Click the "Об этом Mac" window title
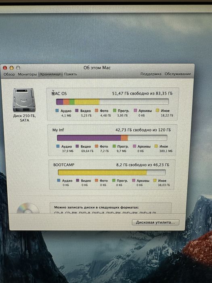The image size is (212, 283). pyautogui.click(x=97, y=68)
